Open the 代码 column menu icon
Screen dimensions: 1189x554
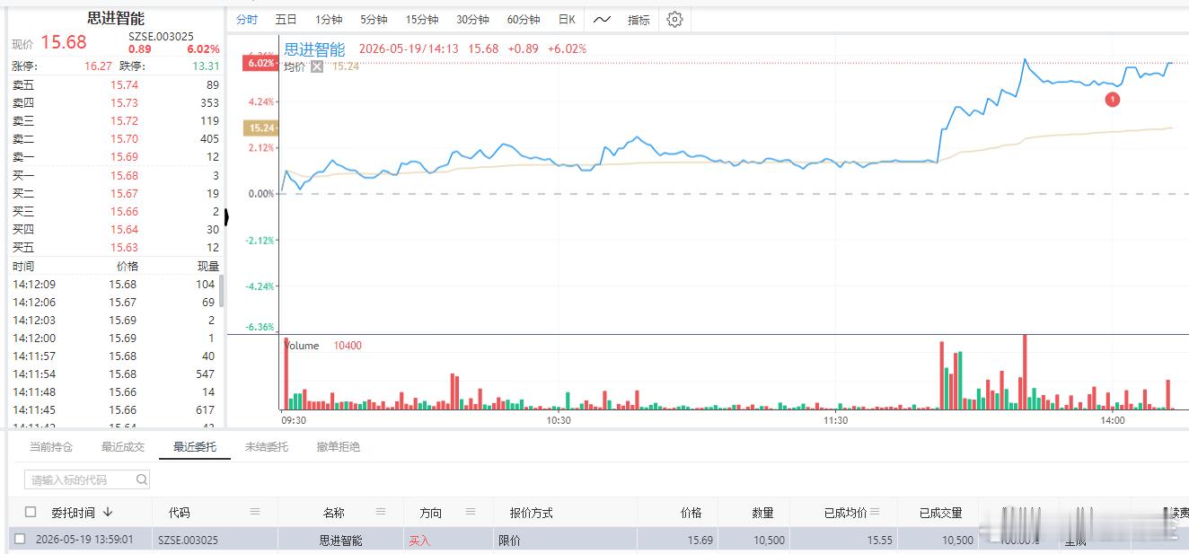pos(255,512)
